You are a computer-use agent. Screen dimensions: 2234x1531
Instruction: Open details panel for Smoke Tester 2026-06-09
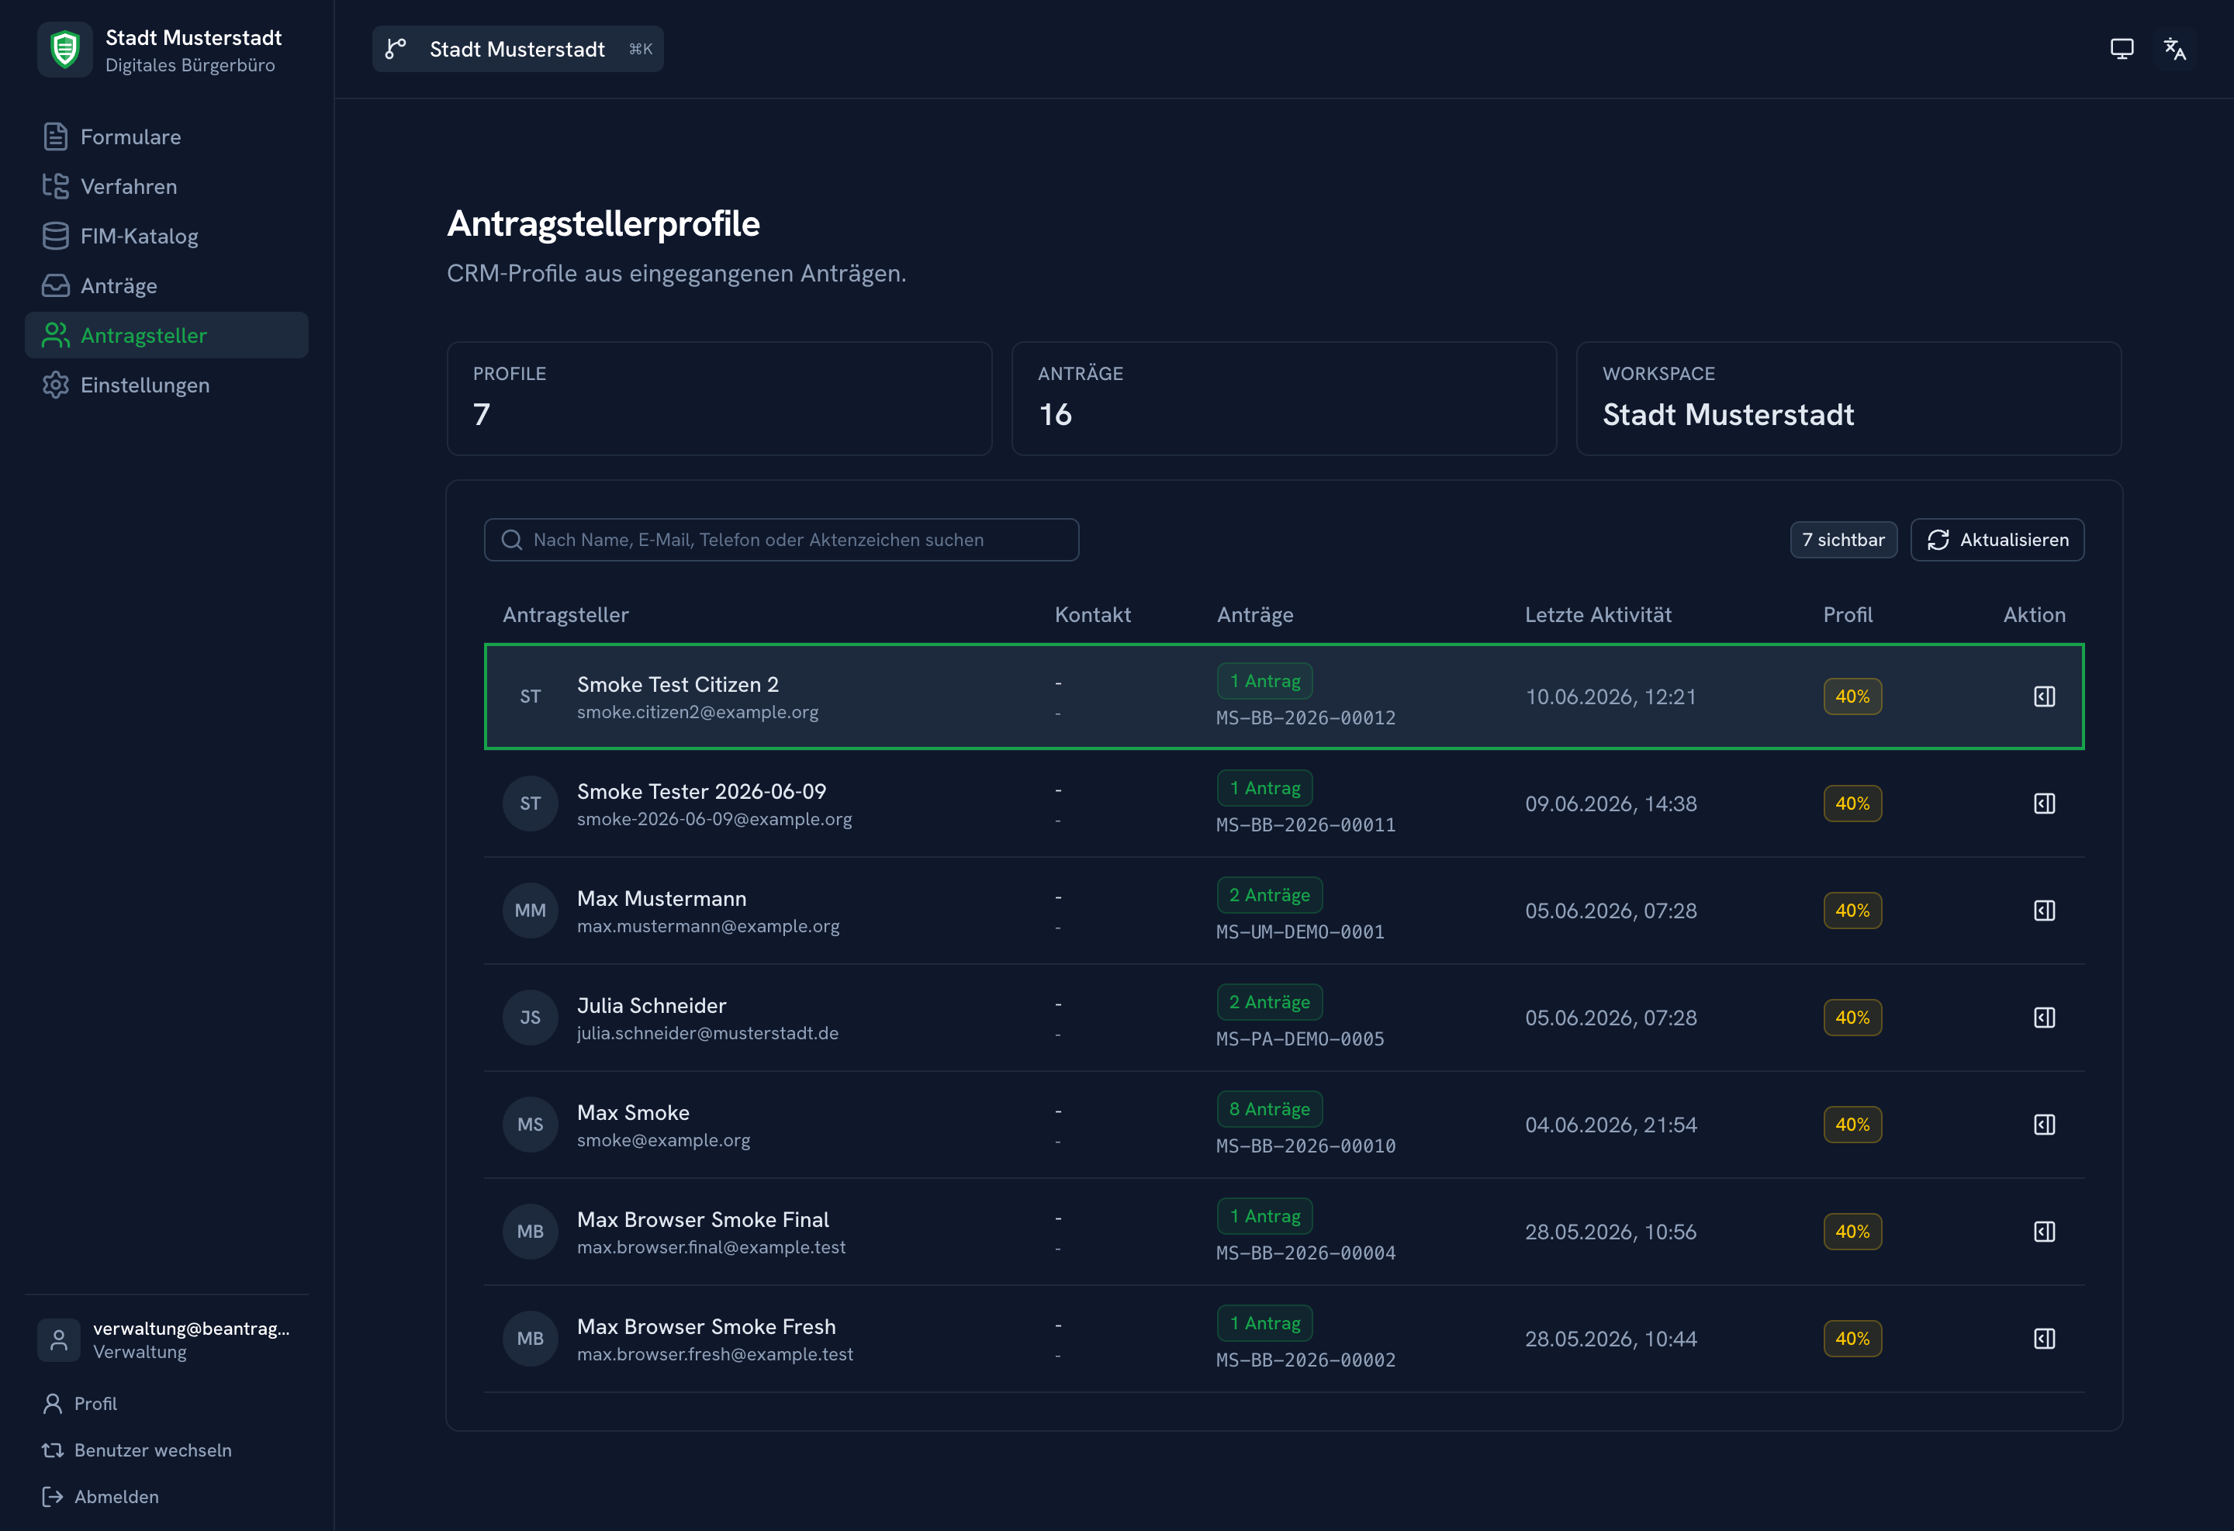2045,804
